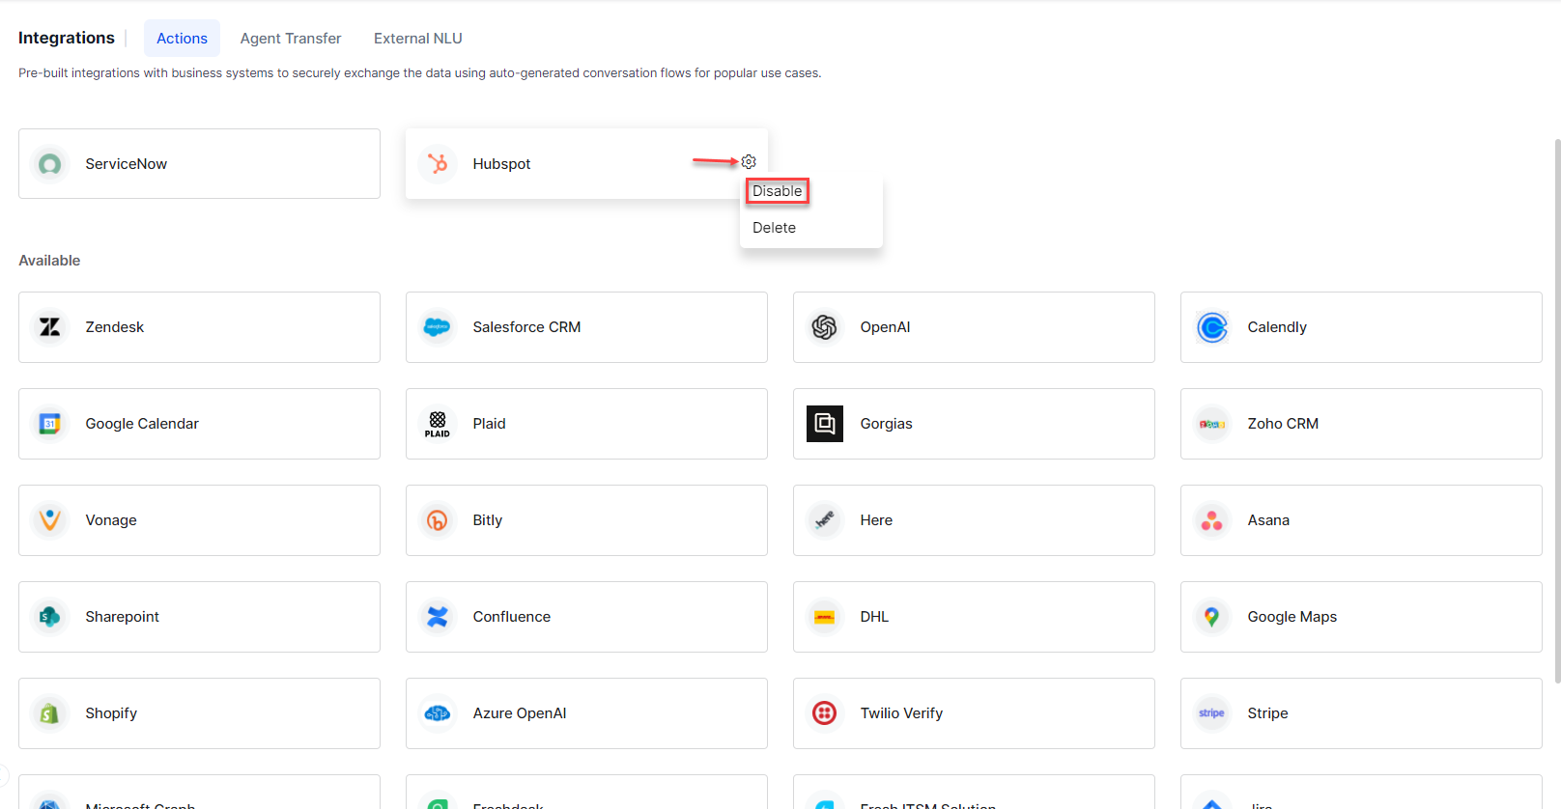1561x809 pixels.
Task: Click the Stripe logo icon
Action: 1212,713
